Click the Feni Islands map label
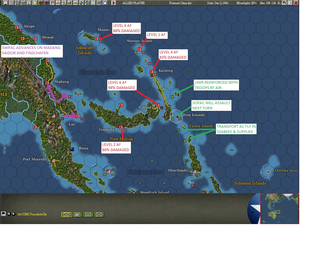310x262 pixels. coord(194,115)
